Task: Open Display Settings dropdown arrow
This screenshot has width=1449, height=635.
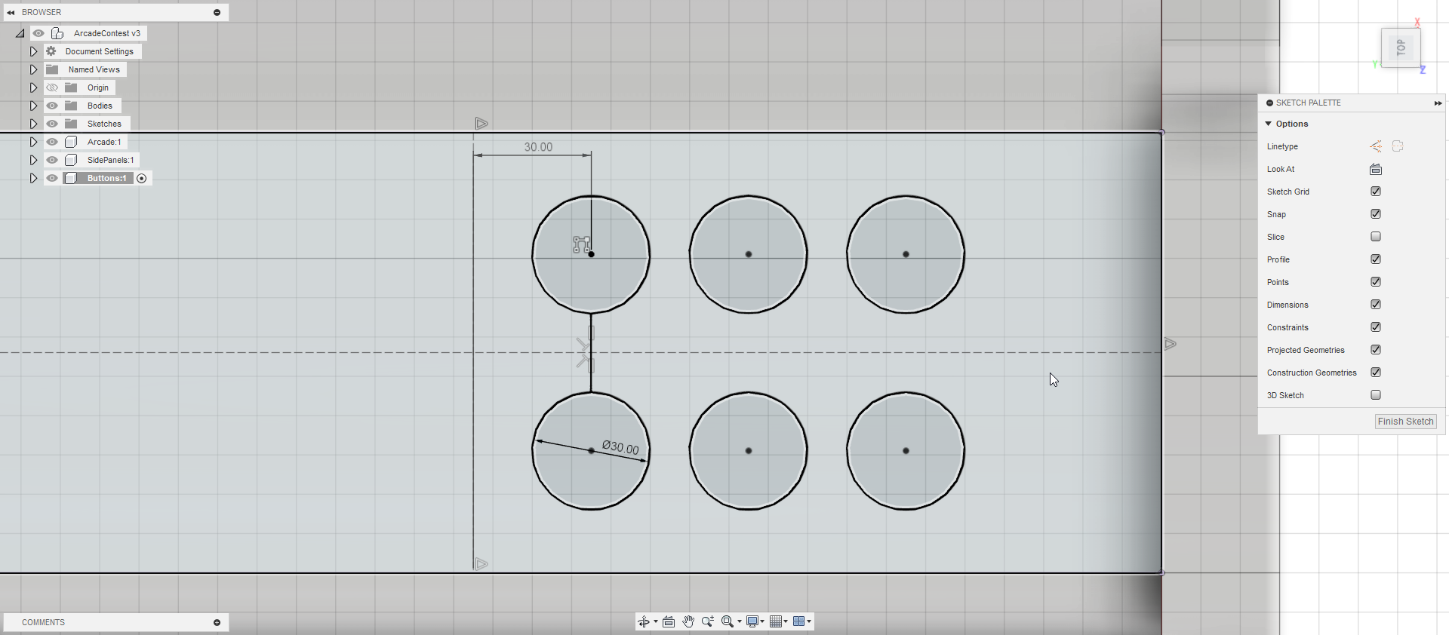Action: [x=762, y=622]
